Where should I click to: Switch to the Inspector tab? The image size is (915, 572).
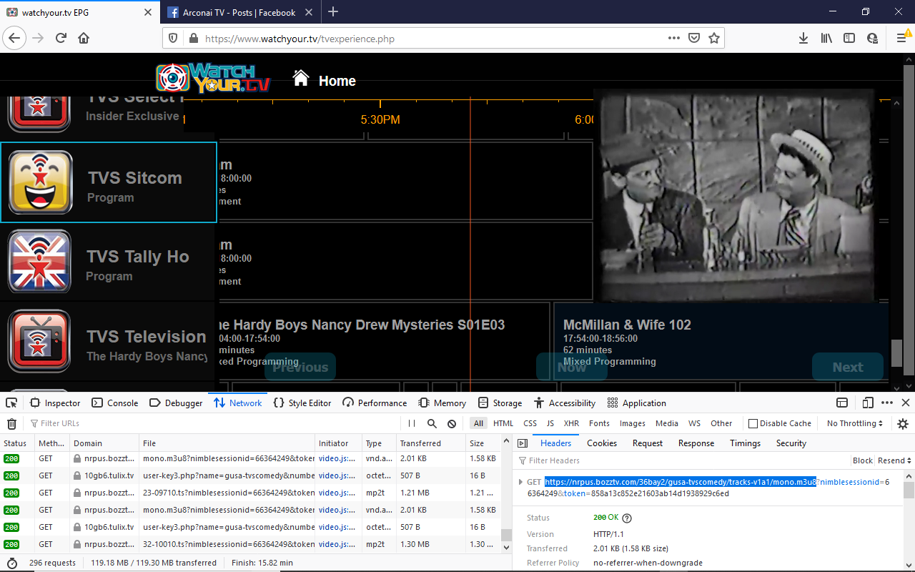click(x=55, y=403)
